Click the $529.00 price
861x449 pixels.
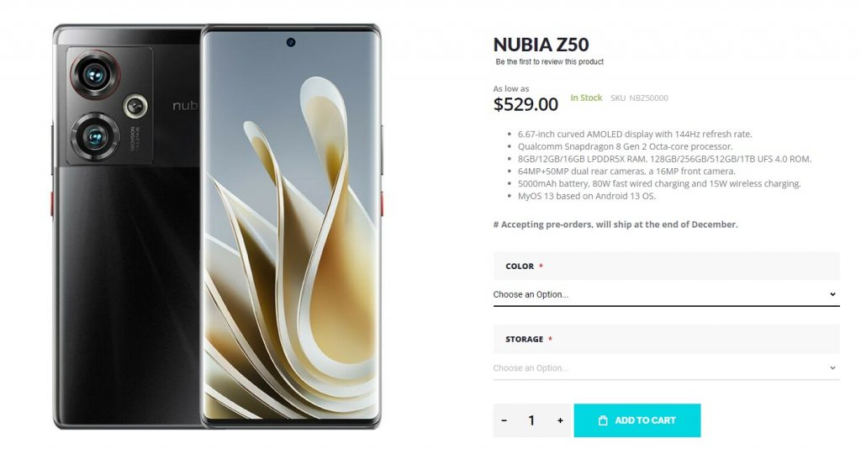pos(526,104)
